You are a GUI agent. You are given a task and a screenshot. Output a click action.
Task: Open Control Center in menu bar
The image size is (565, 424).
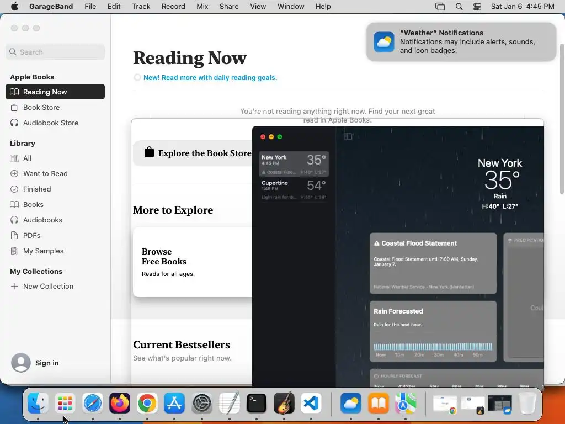point(477,7)
